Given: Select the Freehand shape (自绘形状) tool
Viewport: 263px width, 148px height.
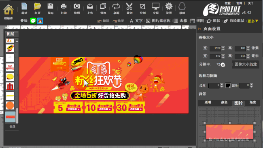Looking at the screenshot, I should tap(234, 21).
